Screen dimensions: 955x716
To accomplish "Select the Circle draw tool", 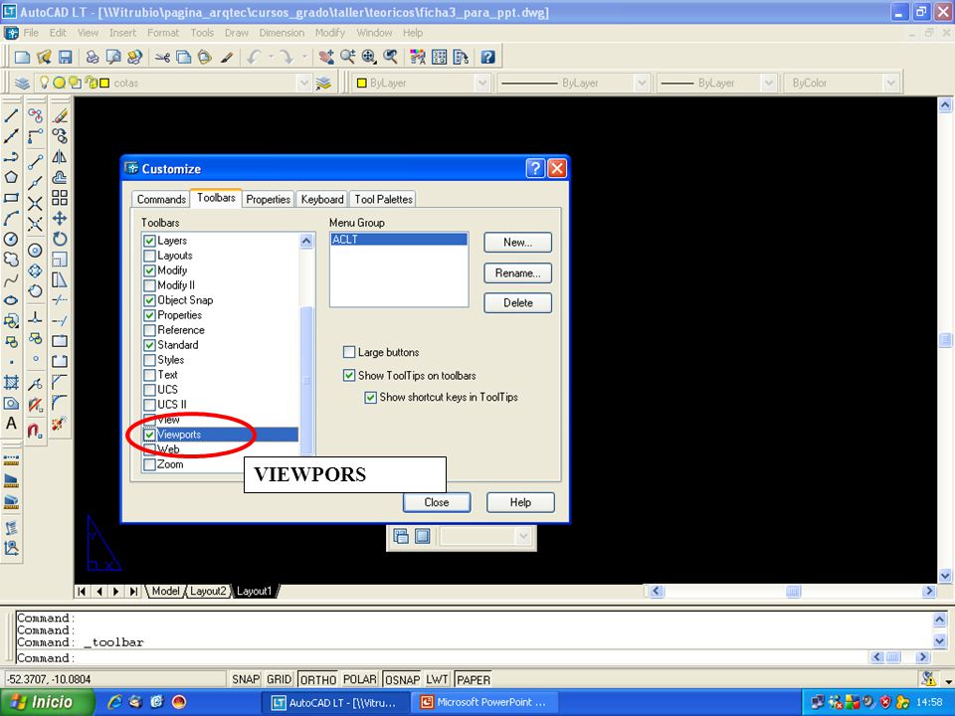I will coord(11,240).
